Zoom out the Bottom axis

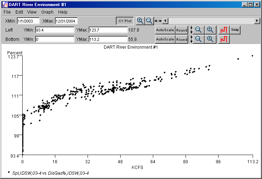click(198, 39)
